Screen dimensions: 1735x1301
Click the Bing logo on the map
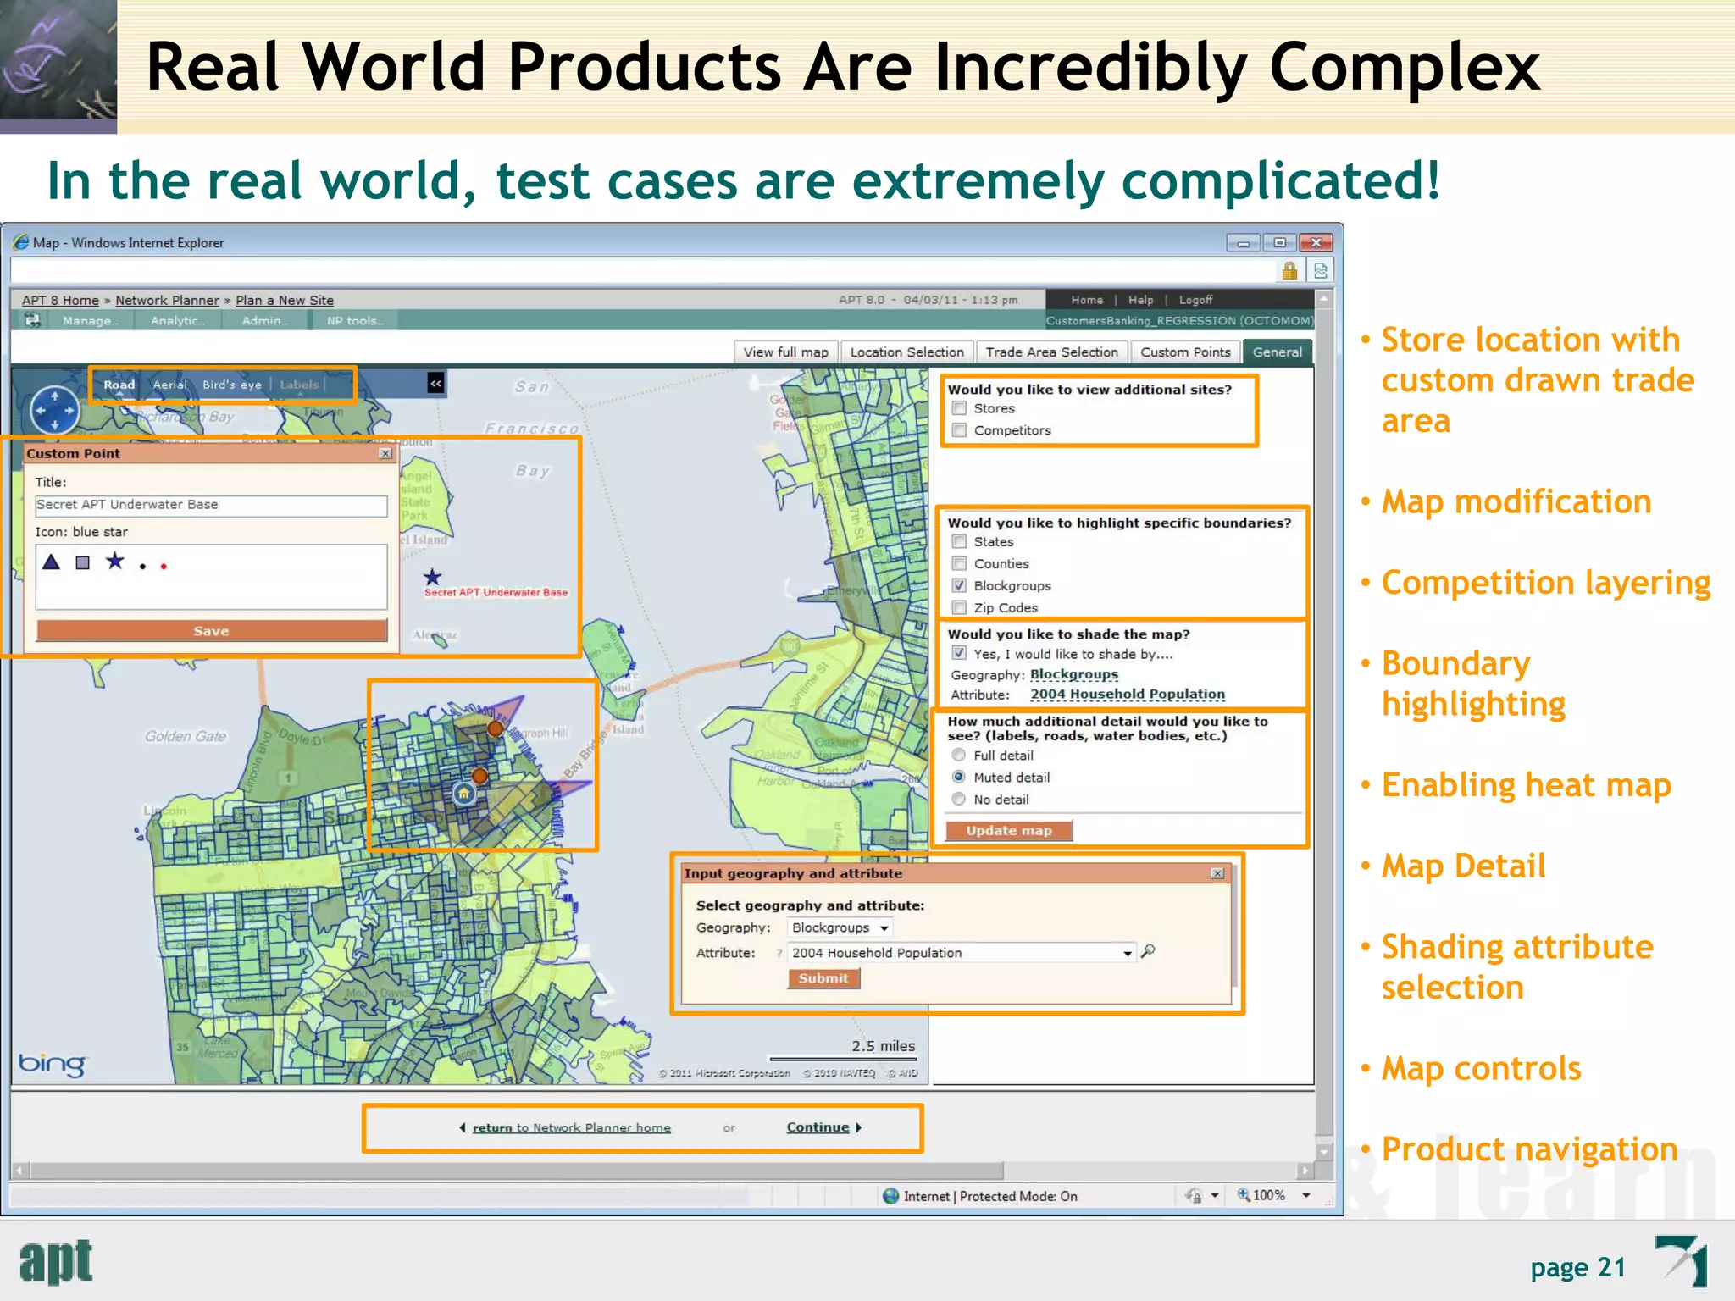click(52, 1064)
